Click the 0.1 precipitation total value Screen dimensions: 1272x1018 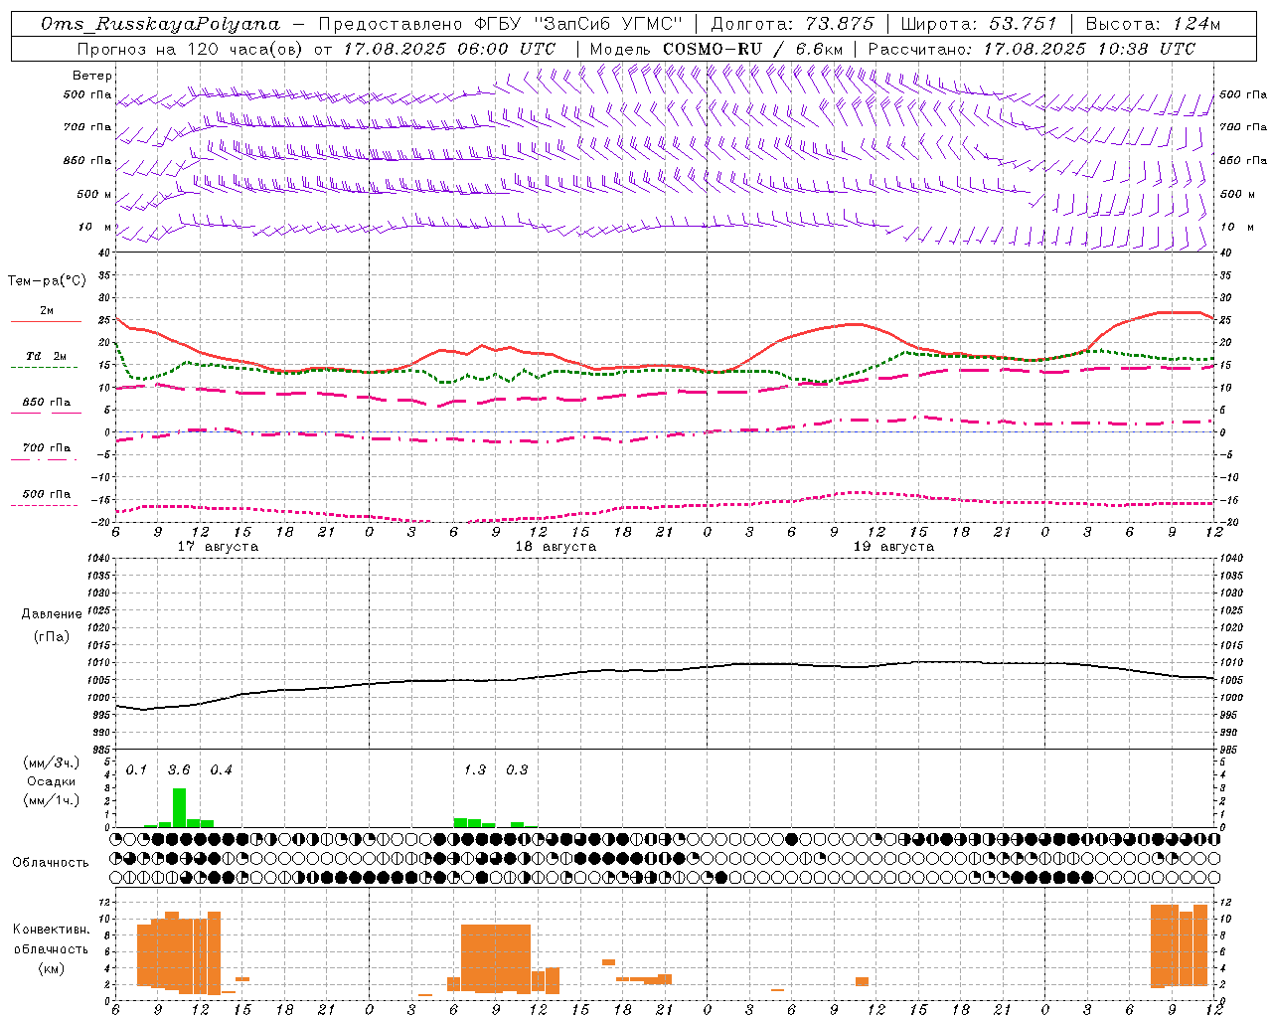tap(136, 769)
